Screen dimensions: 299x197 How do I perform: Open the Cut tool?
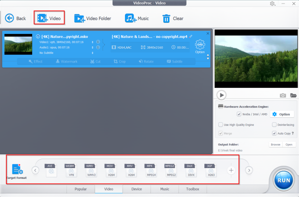tap(96, 62)
